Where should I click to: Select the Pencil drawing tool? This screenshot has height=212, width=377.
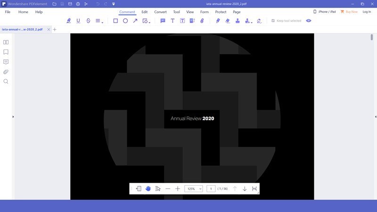click(218, 21)
